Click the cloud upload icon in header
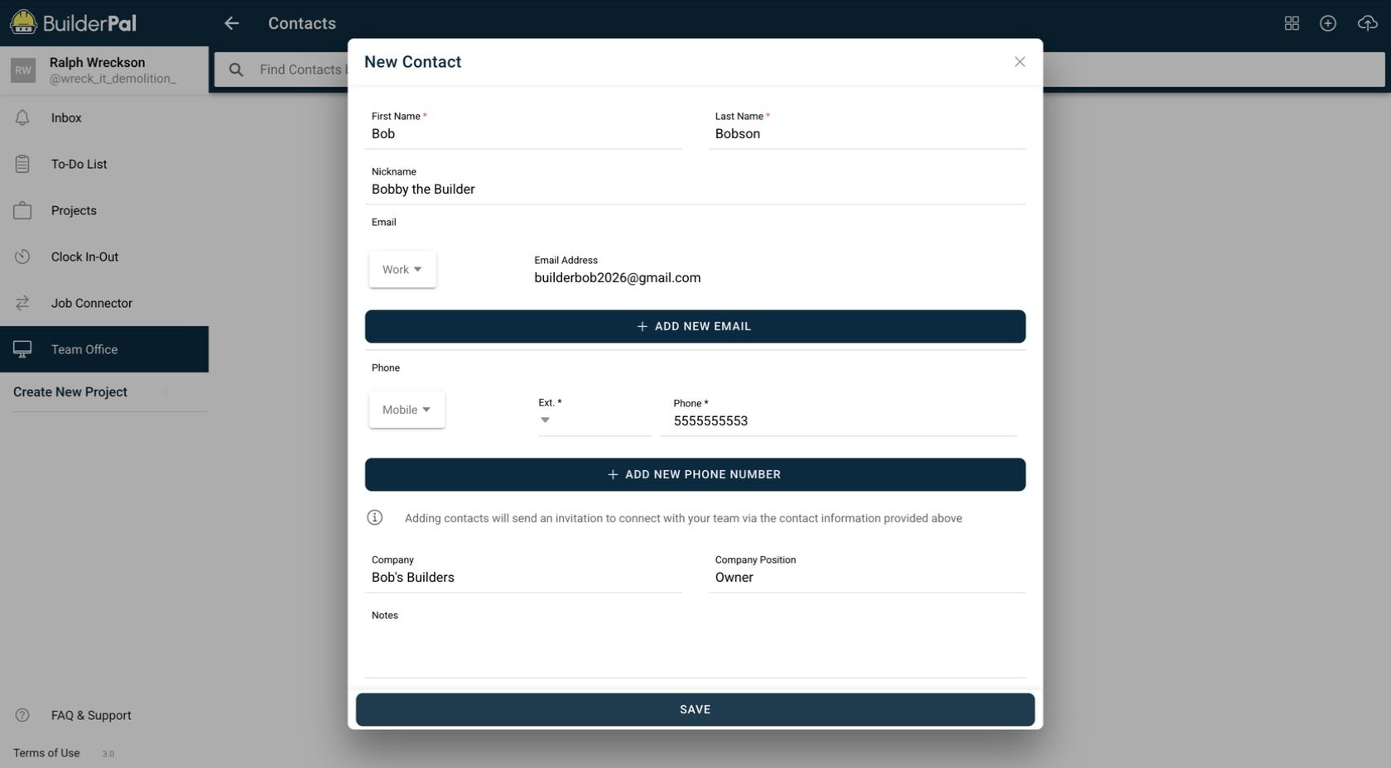The height and width of the screenshot is (768, 1391). tap(1368, 23)
